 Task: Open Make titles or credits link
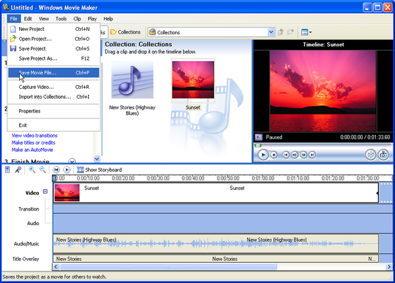click(x=34, y=143)
